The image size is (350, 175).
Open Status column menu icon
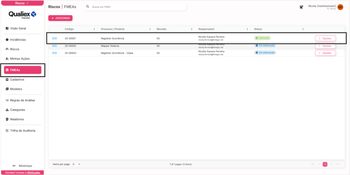click(x=303, y=29)
